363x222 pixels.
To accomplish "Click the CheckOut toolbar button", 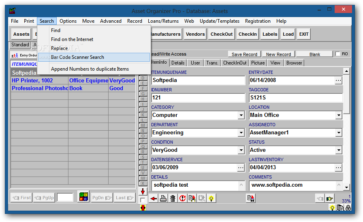I will pos(222,34).
